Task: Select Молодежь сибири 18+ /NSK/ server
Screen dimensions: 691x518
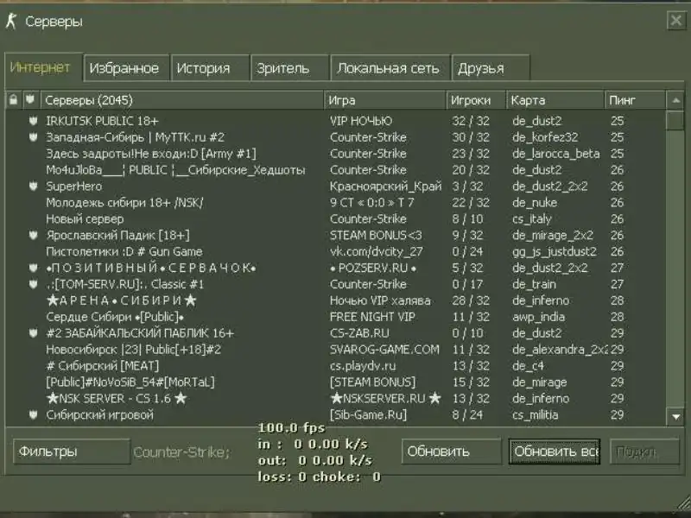Action: coord(335,202)
